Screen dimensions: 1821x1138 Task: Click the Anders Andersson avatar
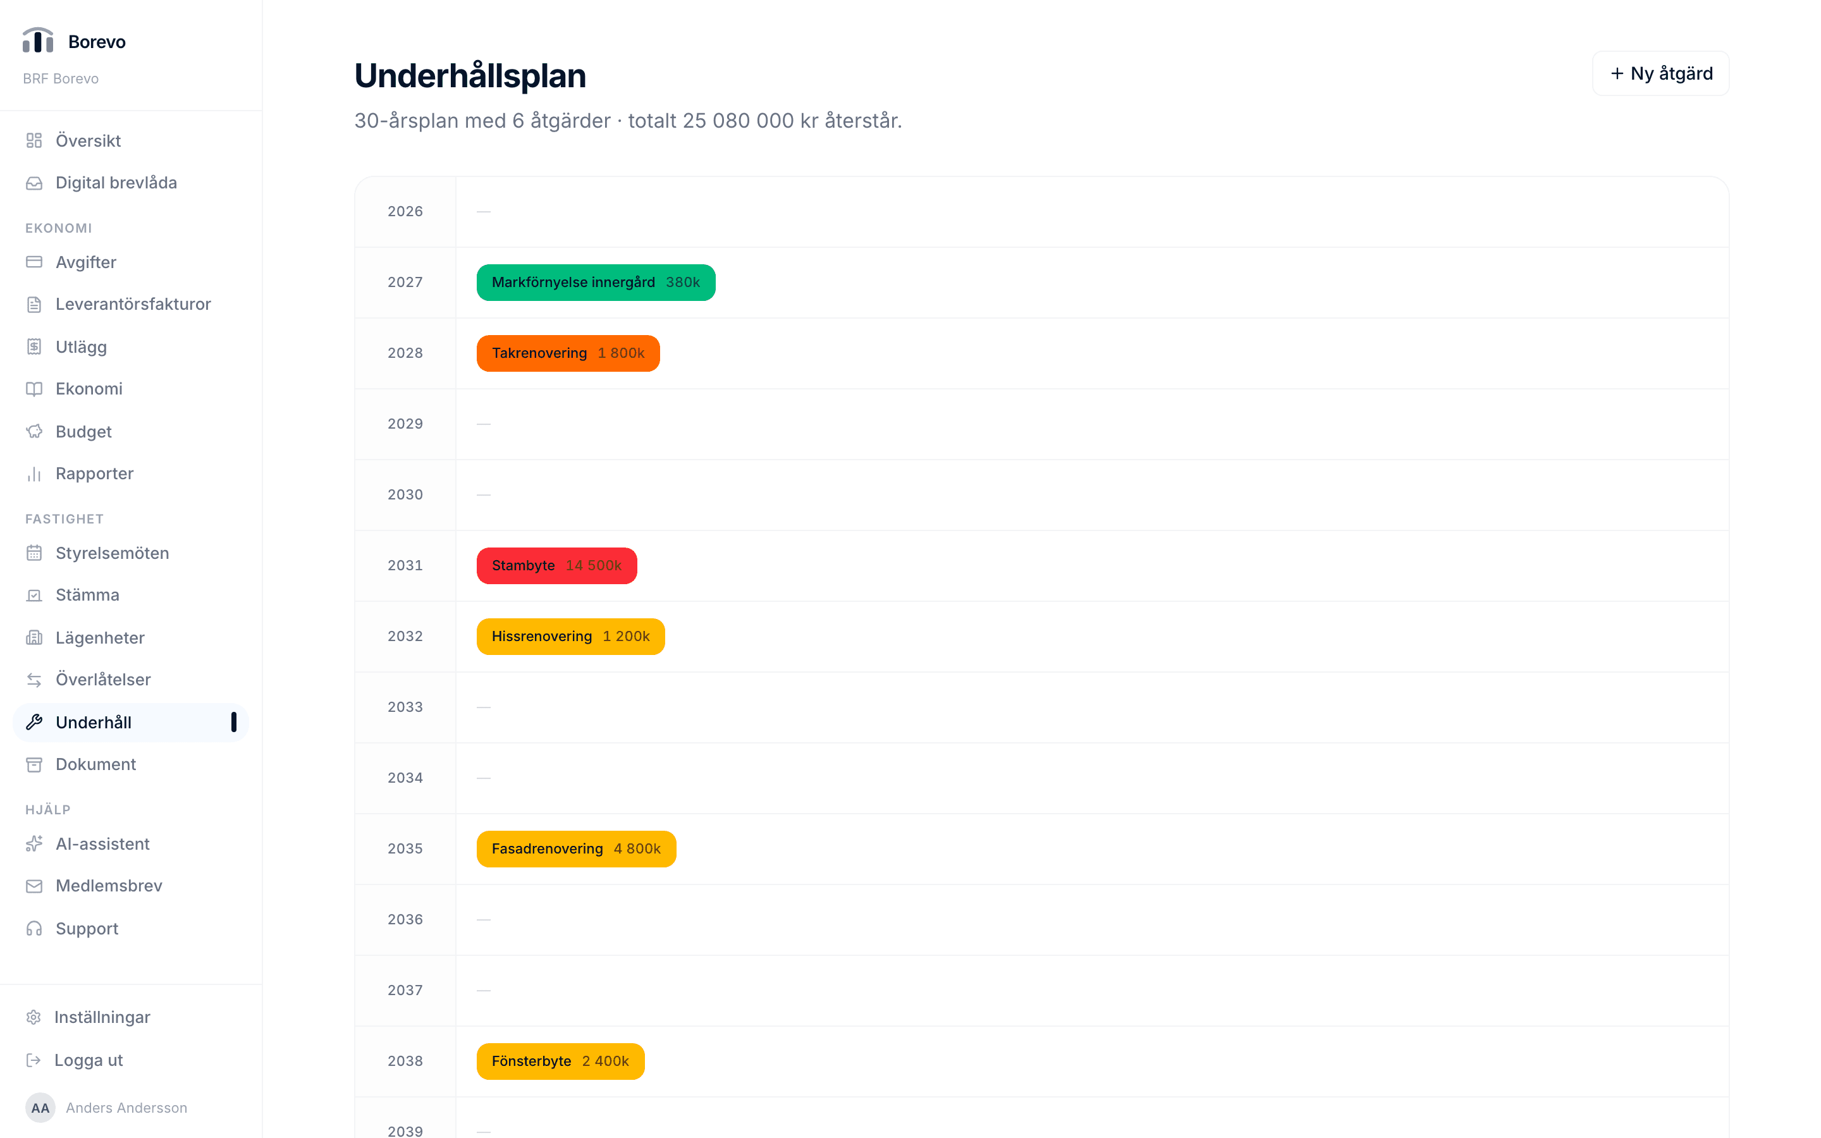tap(40, 1108)
